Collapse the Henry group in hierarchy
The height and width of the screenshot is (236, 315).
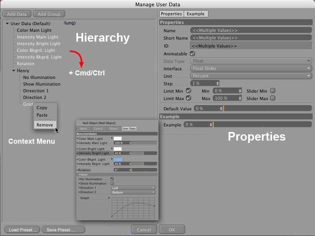(x=14, y=71)
